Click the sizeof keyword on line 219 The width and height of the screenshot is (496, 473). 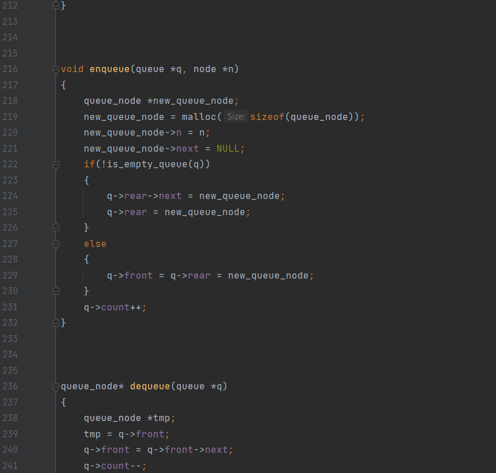267,117
